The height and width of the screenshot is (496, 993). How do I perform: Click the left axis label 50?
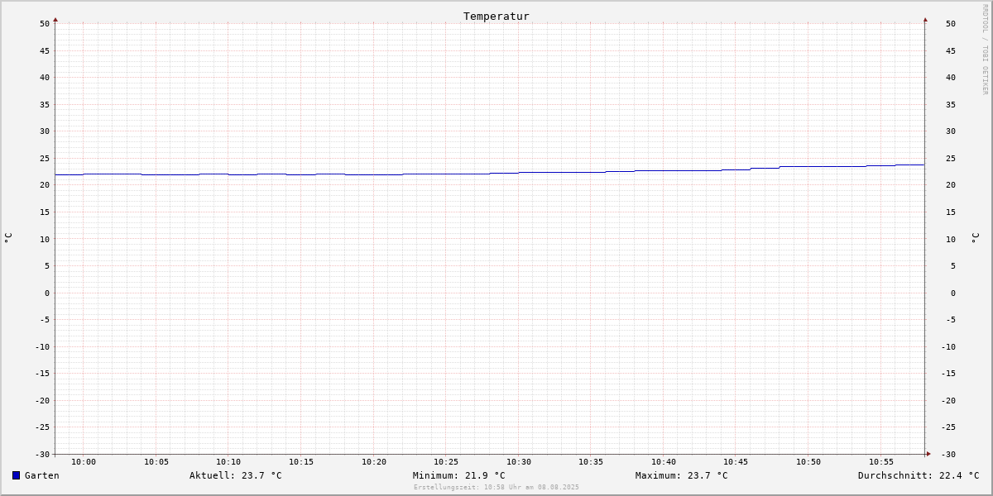coord(45,24)
